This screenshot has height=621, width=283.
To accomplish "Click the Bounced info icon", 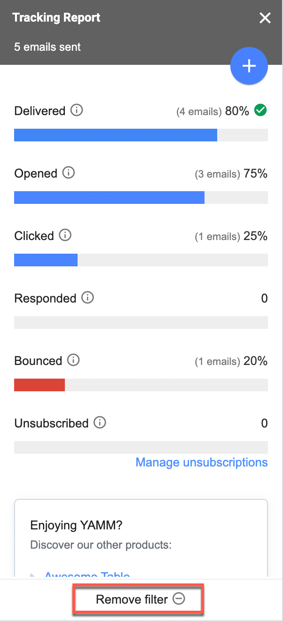I will tap(73, 360).
